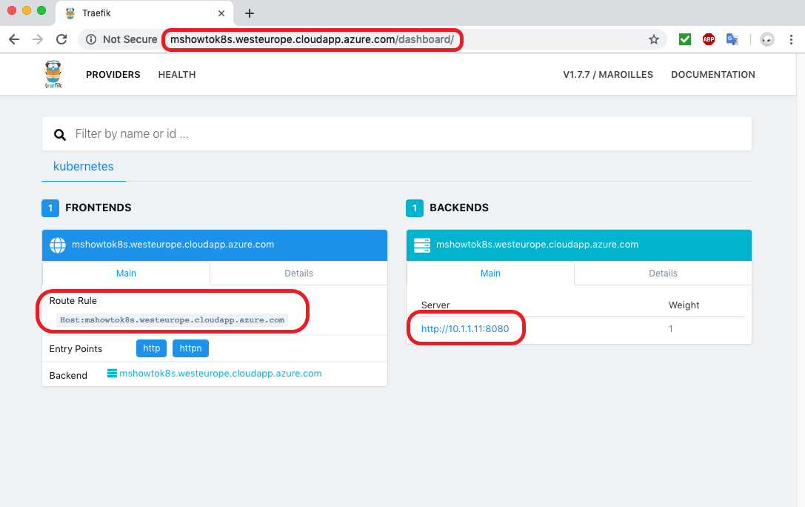Screen dimensions: 805x507
Task: Click the Server column header
Action: (435, 305)
